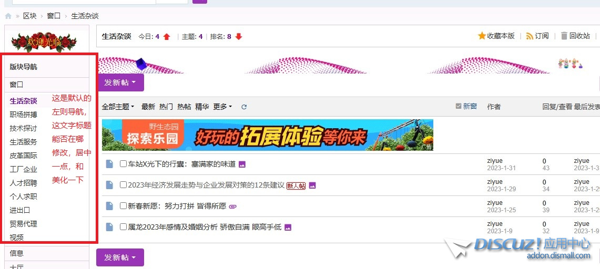Switch to the 精华 filter tab
Viewport: 600px width, 269px height.
point(202,107)
